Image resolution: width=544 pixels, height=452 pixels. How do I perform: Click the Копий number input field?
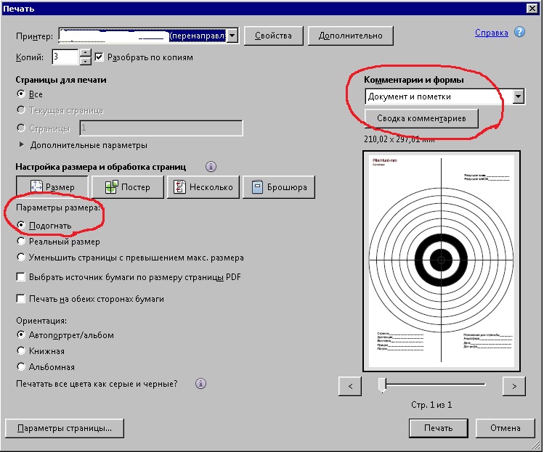click(x=65, y=57)
